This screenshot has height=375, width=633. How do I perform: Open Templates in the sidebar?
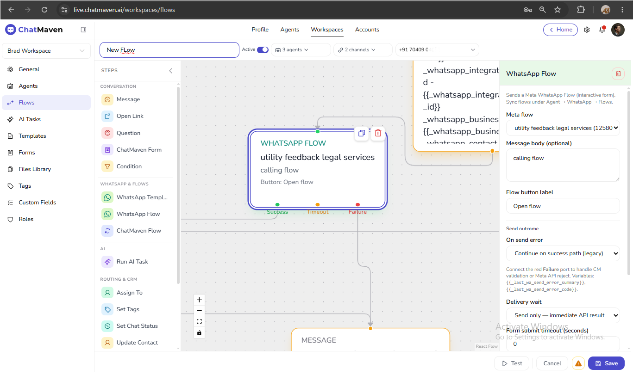coord(46,136)
